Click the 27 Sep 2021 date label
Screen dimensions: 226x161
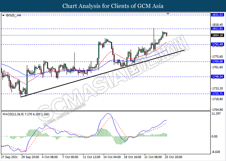tap(9, 157)
